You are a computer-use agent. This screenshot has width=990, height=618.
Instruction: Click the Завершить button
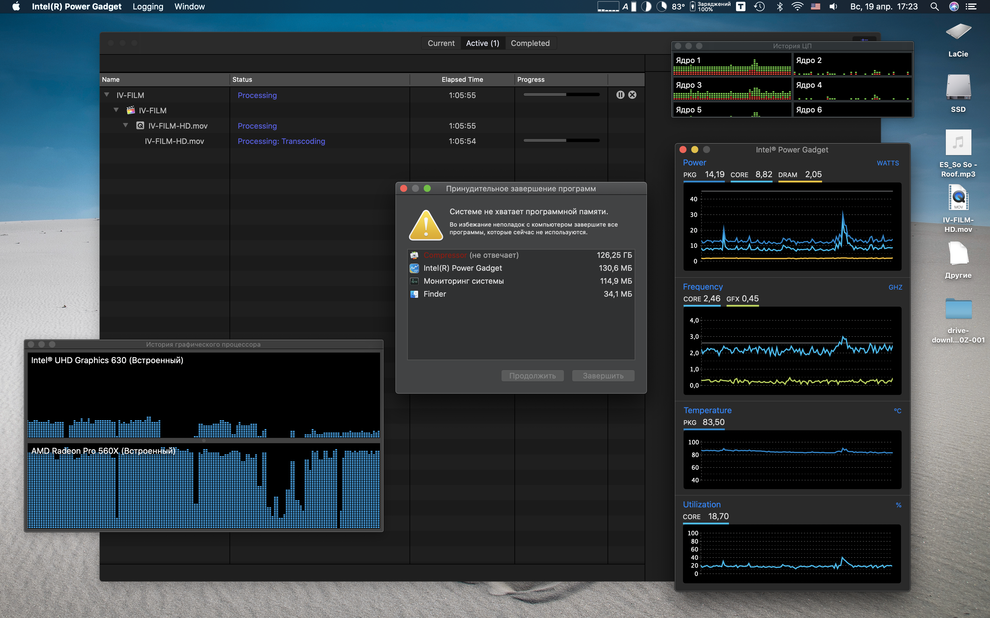tap(603, 376)
